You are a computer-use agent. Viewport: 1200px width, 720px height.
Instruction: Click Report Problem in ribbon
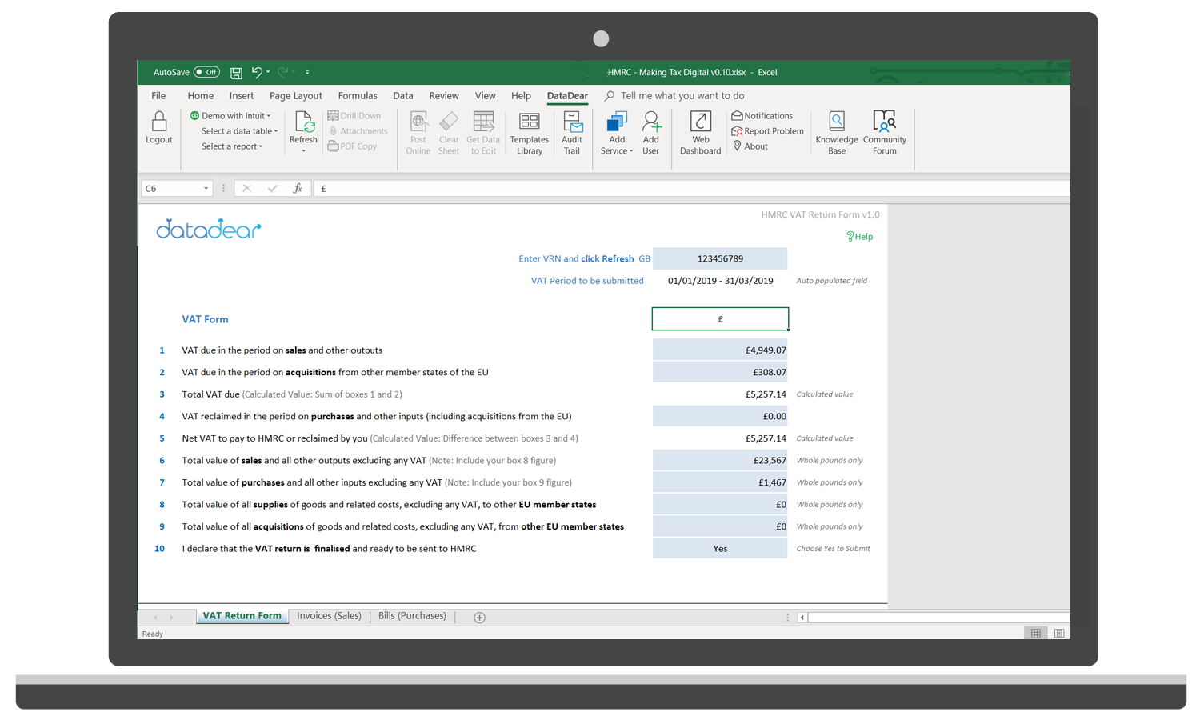point(767,131)
